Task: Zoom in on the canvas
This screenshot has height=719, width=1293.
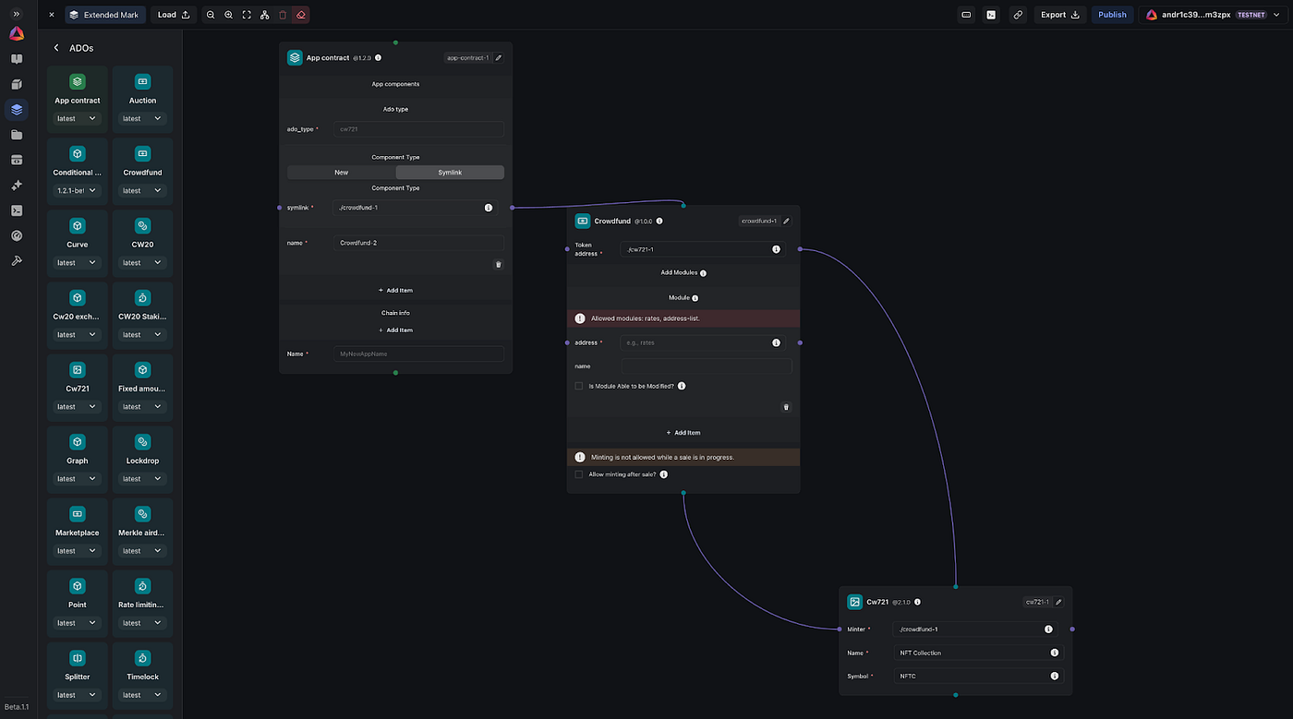Action: pos(229,15)
